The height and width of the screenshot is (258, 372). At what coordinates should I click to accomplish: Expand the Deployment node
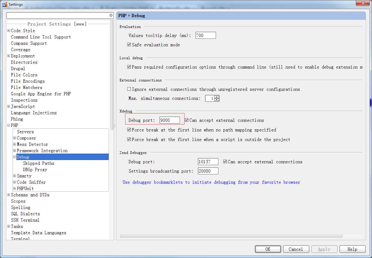pyautogui.click(x=8, y=56)
